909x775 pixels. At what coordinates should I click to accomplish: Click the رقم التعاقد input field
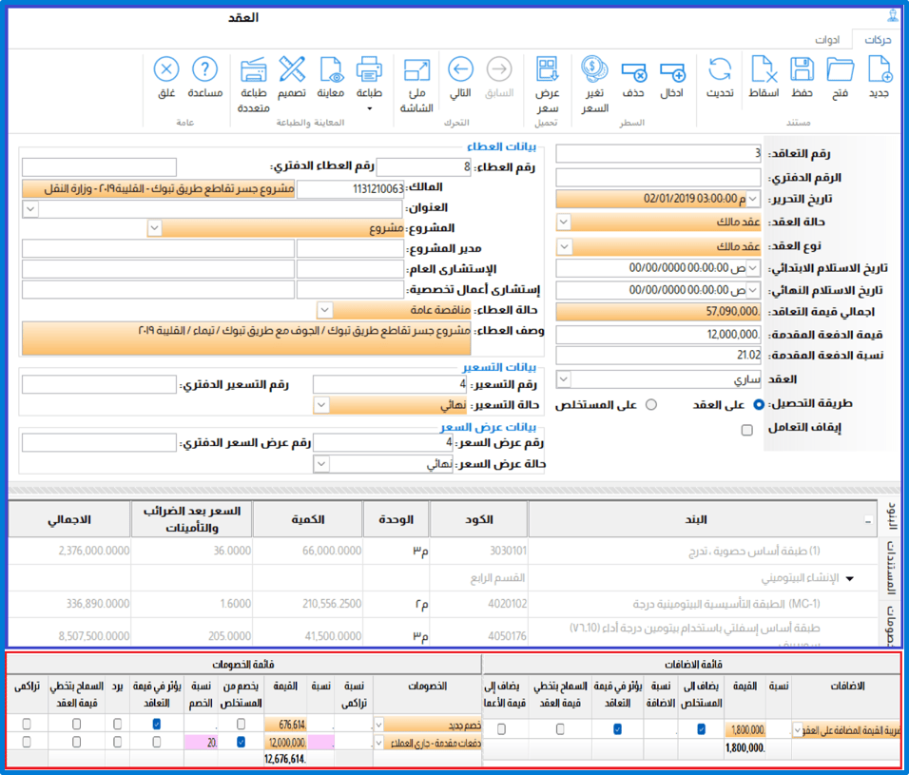coord(658,154)
